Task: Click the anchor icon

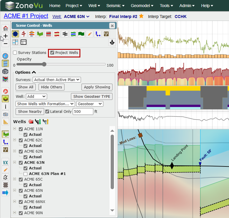Action: tap(112, 42)
